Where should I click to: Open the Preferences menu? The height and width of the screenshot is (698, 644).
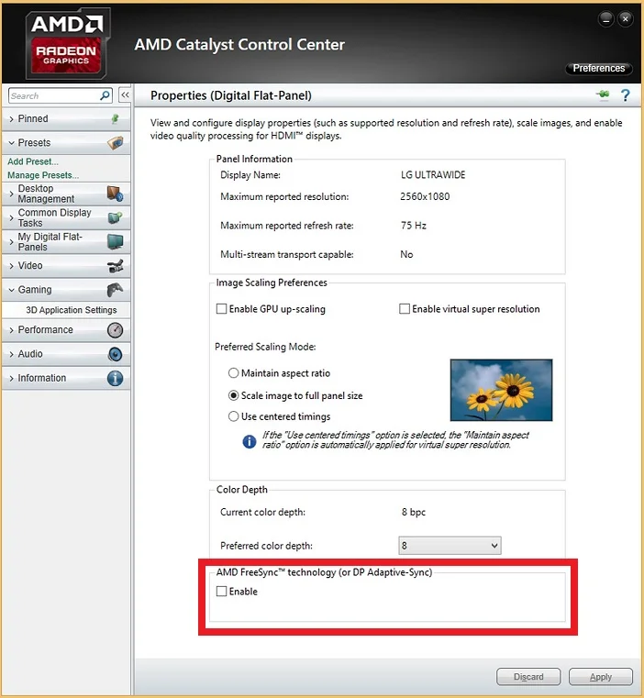(x=598, y=68)
